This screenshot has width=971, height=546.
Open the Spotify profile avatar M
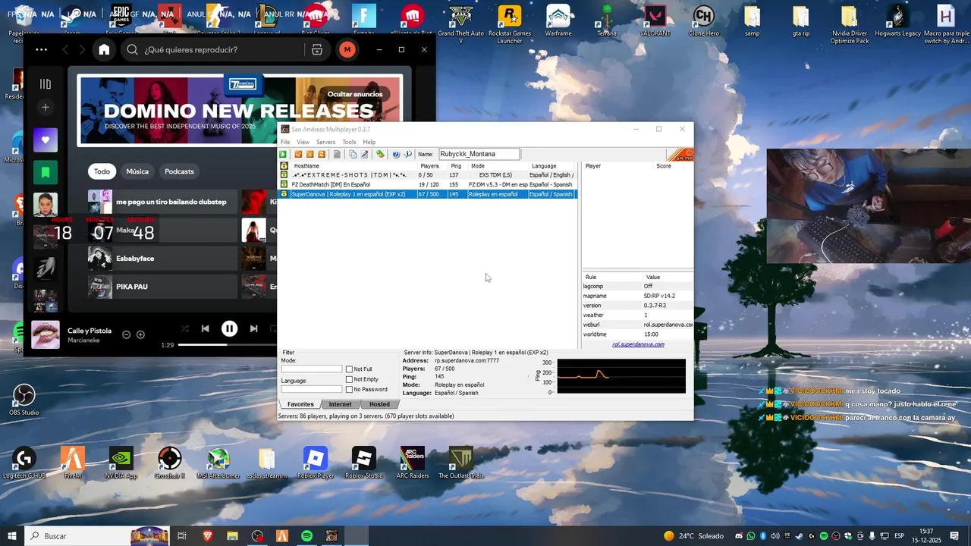tap(347, 49)
